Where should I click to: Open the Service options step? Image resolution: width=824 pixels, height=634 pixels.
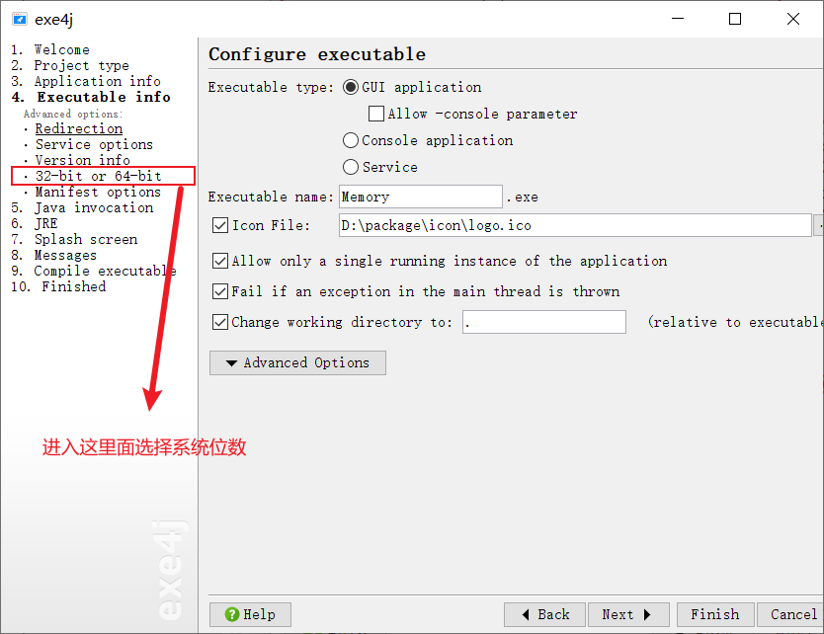[x=94, y=144]
